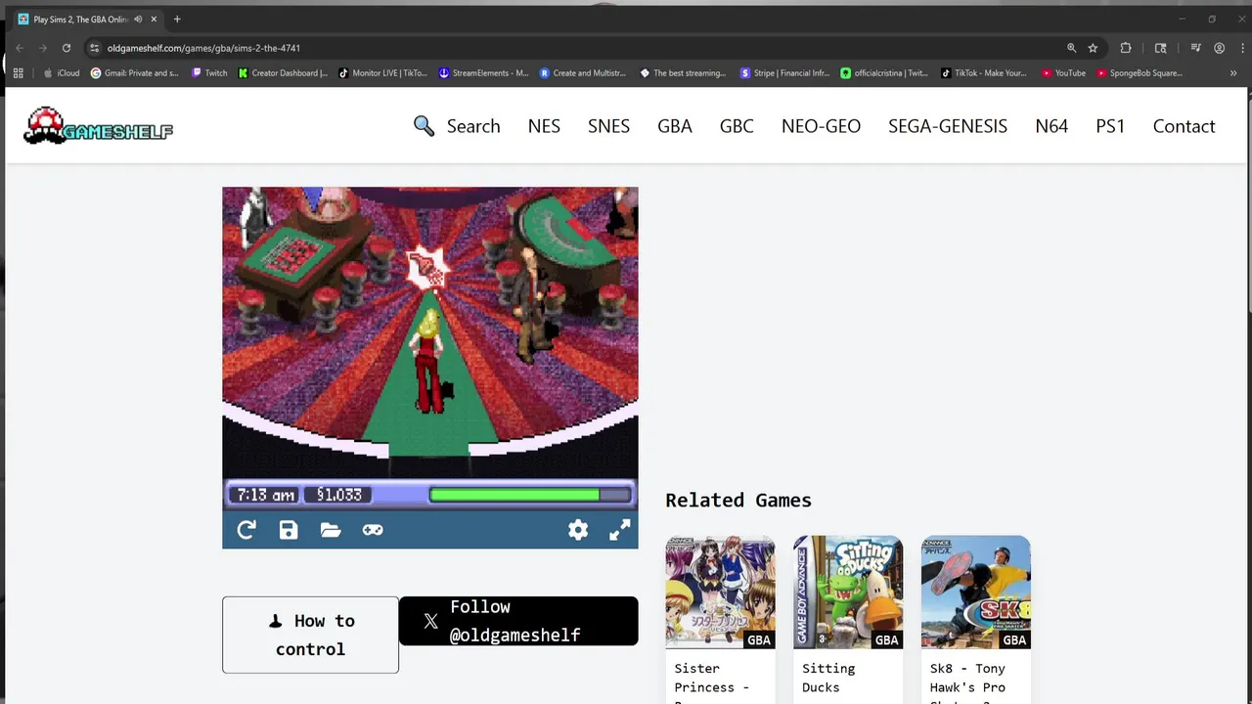Image resolution: width=1252 pixels, height=704 pixels.
Task: Open Creator Dashboard bookmark
Action: pyautogui.click(x=284, y=73)
